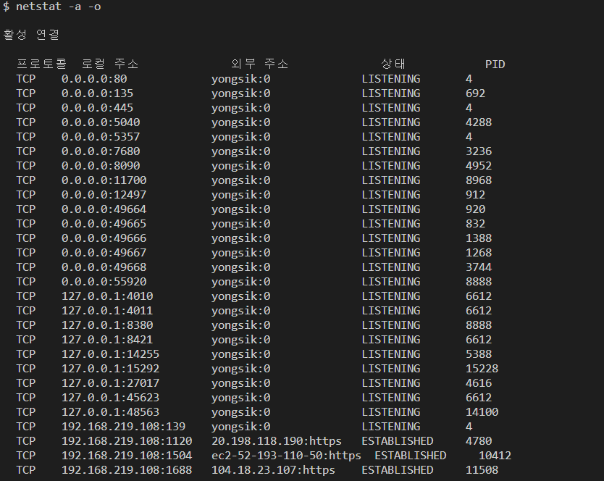
Task: Click local address 0.0.0.0:8090
Action: [x=101, y=166]
